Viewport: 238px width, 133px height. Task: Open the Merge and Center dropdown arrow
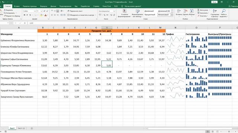click(96, 15)
